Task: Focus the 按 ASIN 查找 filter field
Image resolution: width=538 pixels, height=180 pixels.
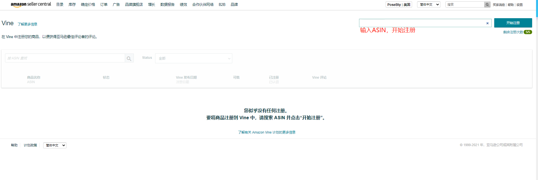Action: 65,58
